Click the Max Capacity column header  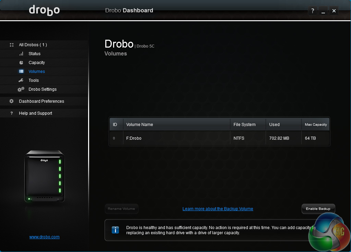(316, 125)
